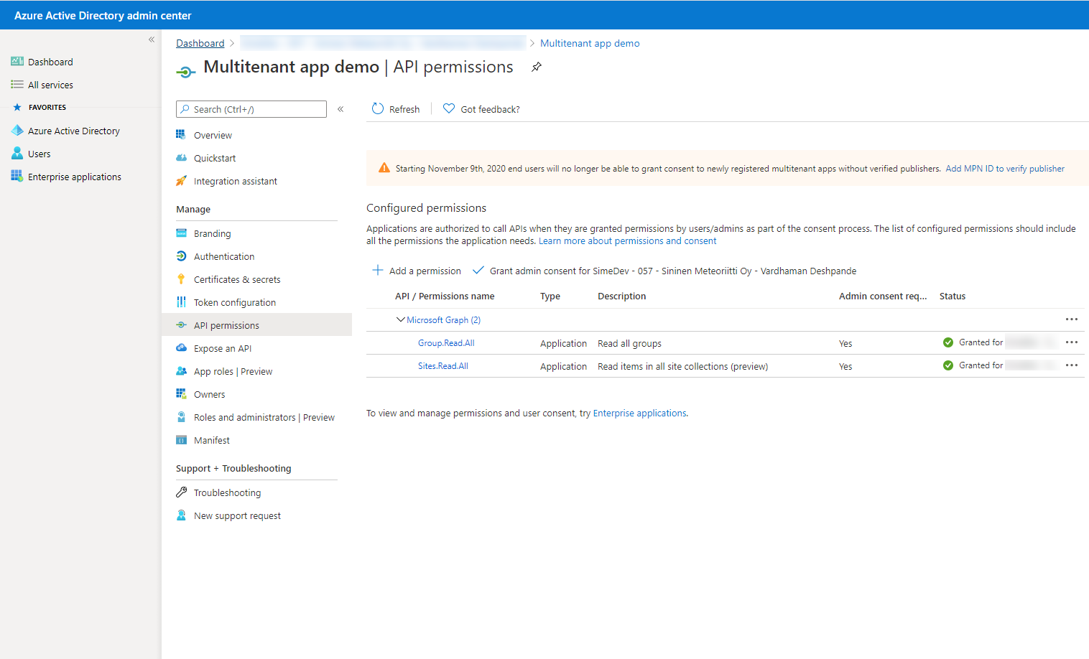
Task: Click the Quickstart cloud icon
Action: pyautogui.click(x=181, y=158)
